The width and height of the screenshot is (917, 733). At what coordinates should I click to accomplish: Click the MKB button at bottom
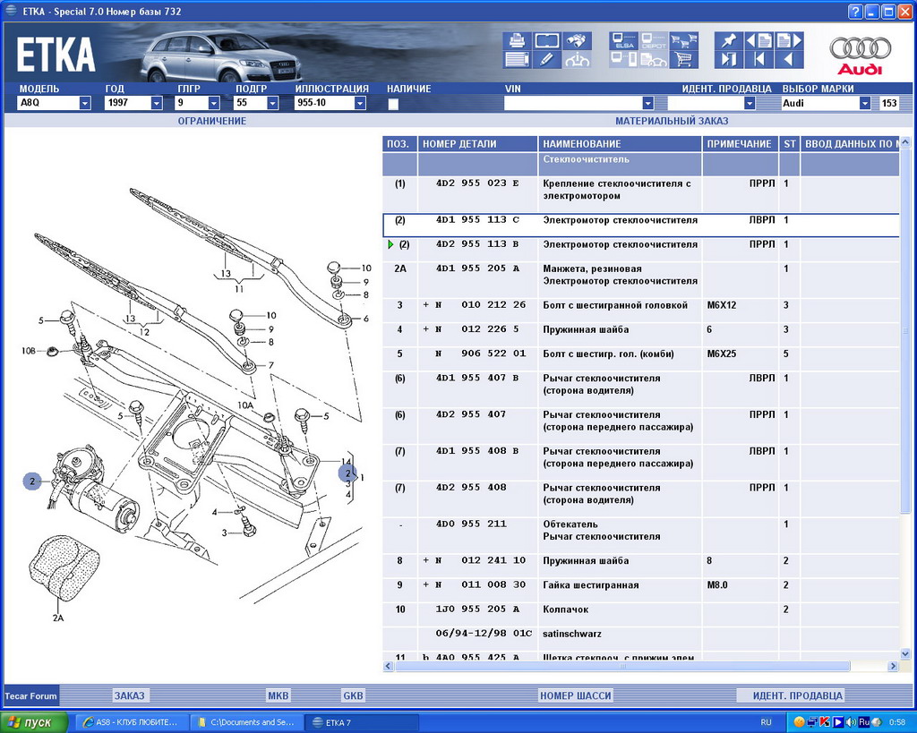279,695
